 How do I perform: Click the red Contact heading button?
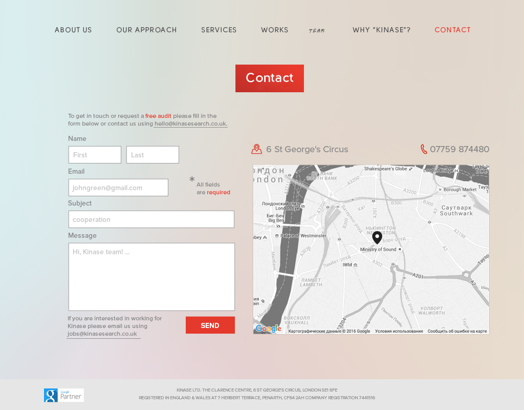point(270,78)
